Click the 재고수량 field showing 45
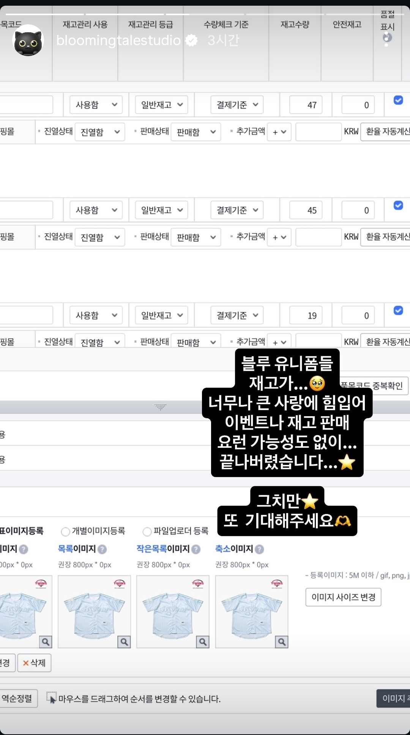 pyautogui.click(x=306, y=210)
